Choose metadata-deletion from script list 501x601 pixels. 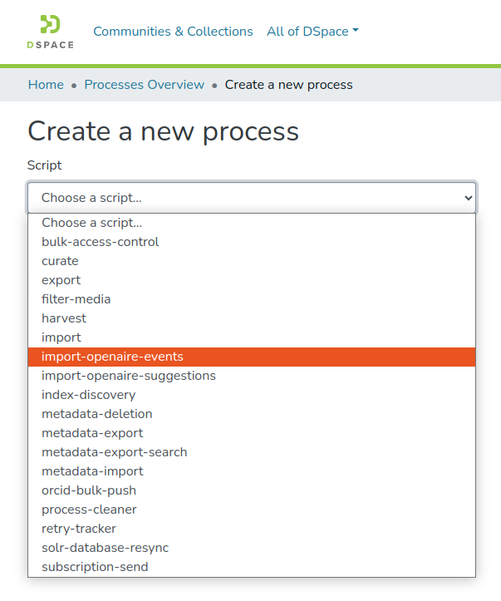97,414
